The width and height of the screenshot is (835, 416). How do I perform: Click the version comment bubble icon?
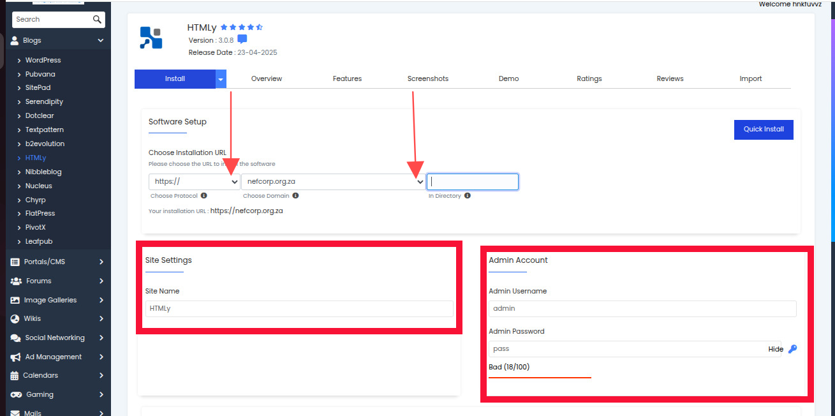242,40
